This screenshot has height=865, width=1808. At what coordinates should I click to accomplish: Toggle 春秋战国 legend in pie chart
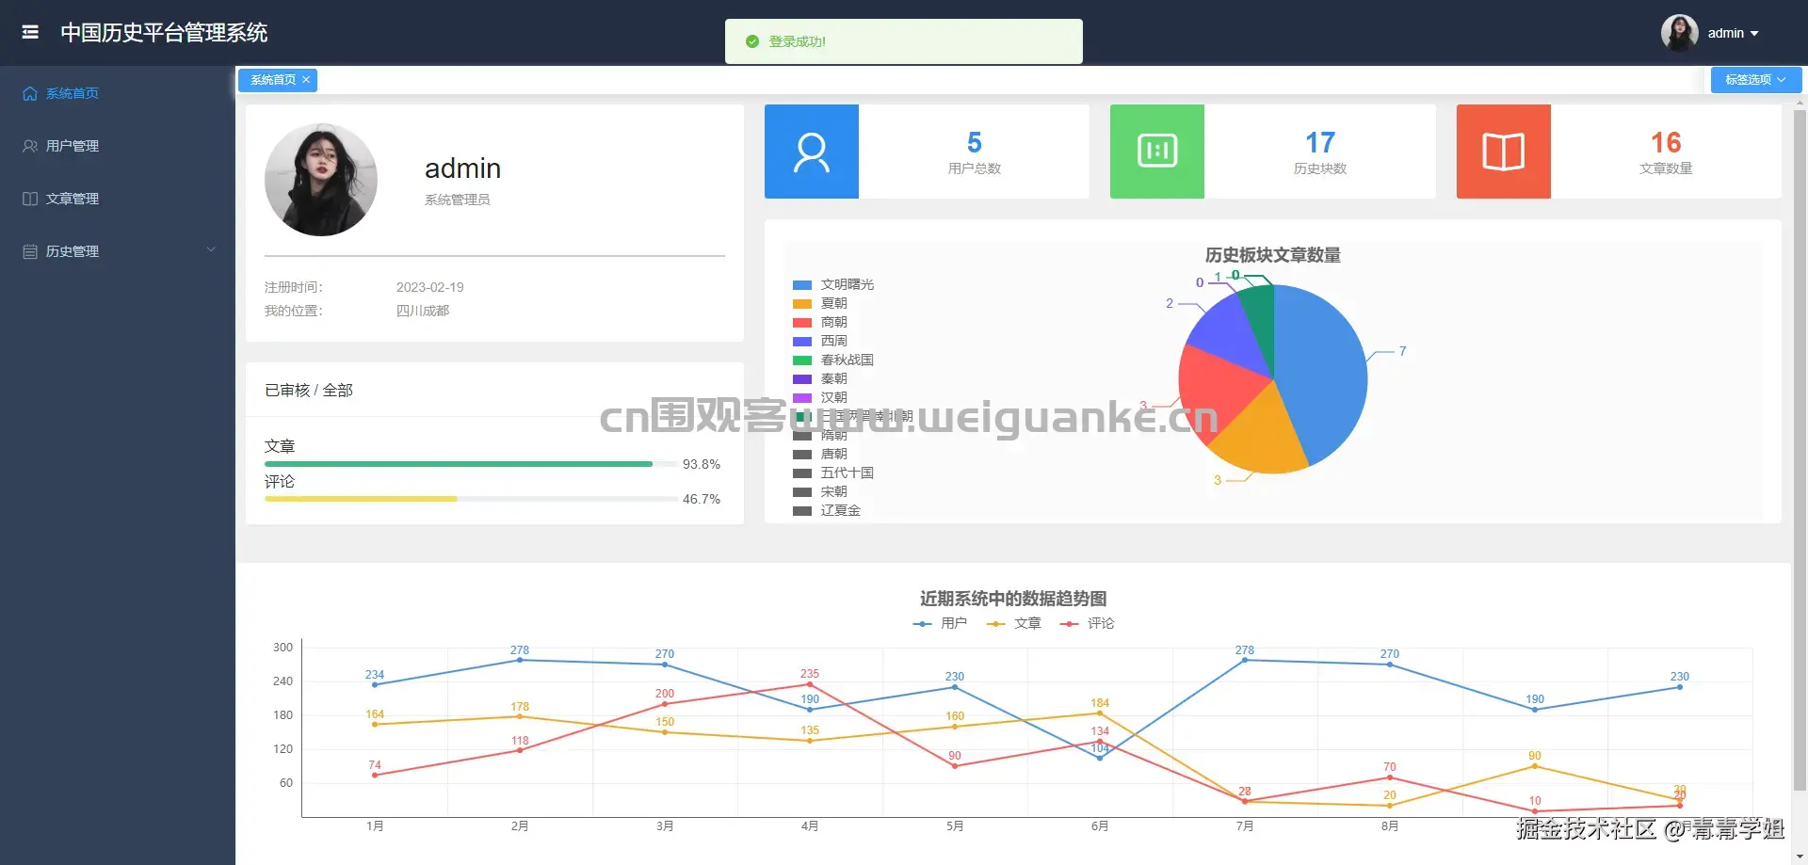(x=833, y=360)
